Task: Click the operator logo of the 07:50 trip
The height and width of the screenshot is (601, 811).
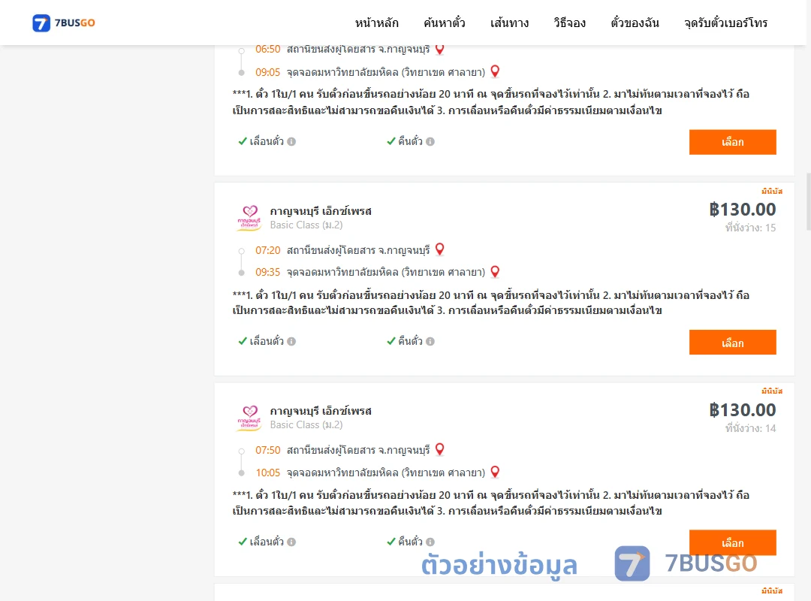Action: point(249,417)
